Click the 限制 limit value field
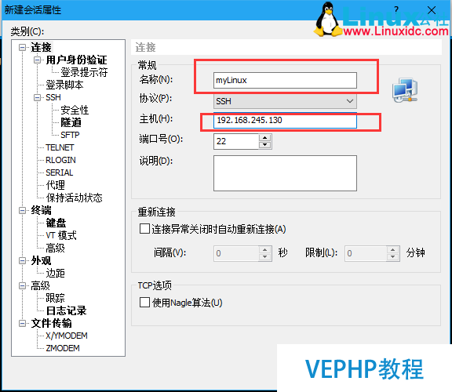The image size is (452, 392). [366, 253]
